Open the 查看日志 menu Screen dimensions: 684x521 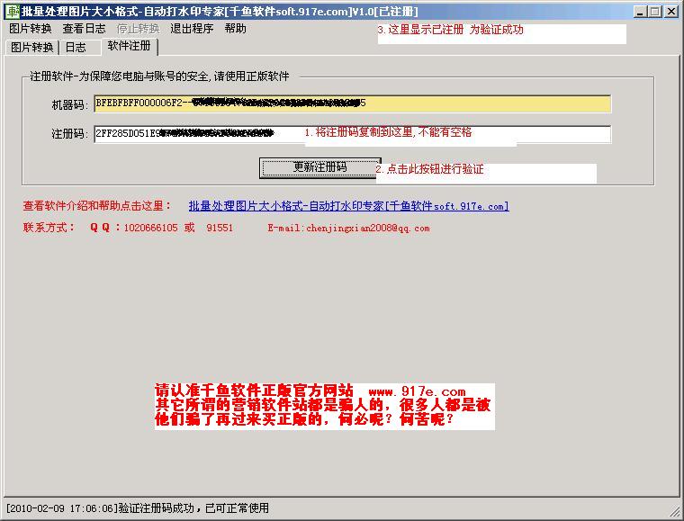(x=84, y=29)
